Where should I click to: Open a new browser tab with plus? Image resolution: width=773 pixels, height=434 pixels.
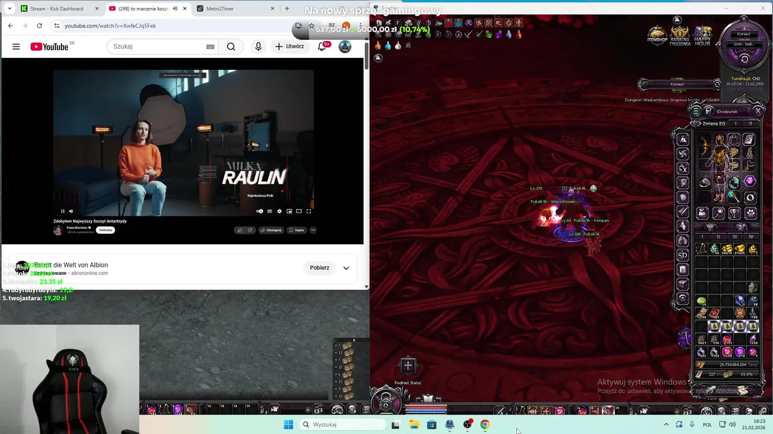click(287, 8)
